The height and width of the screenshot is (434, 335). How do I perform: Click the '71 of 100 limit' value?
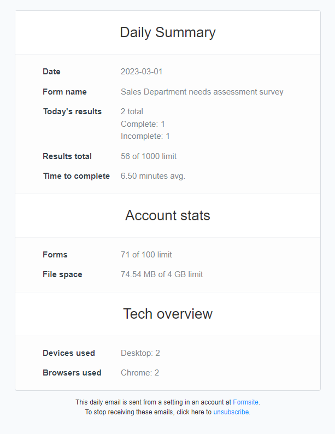click(x=146, y=255)
